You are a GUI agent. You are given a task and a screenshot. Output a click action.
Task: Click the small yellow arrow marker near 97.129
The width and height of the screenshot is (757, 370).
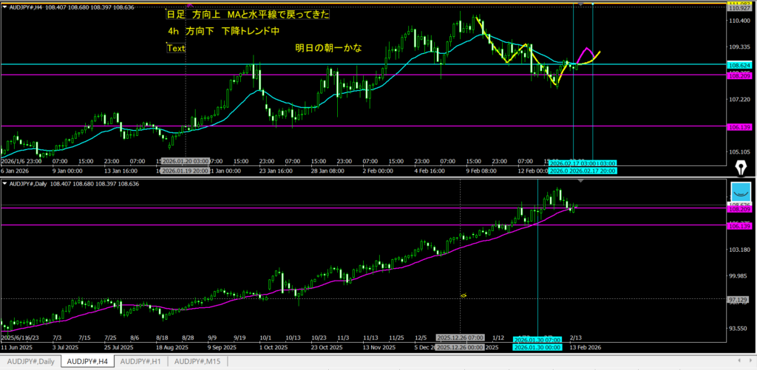coord(464,295)
